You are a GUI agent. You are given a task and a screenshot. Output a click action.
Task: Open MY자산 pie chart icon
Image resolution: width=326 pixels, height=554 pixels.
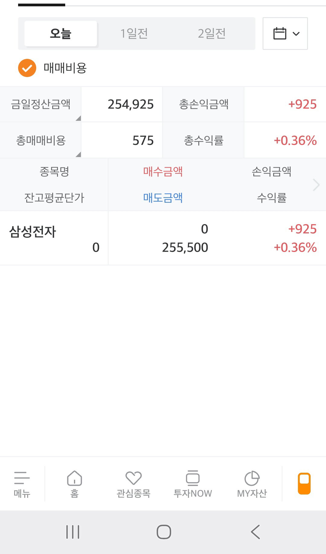[252, 478]
